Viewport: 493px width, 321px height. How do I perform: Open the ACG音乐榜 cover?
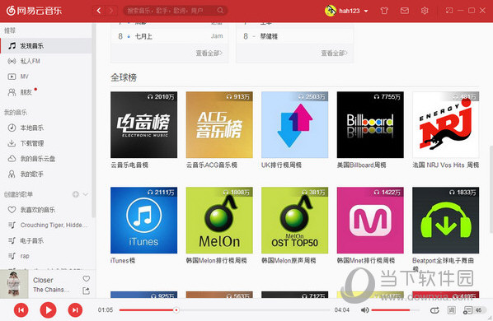(219, 124)
